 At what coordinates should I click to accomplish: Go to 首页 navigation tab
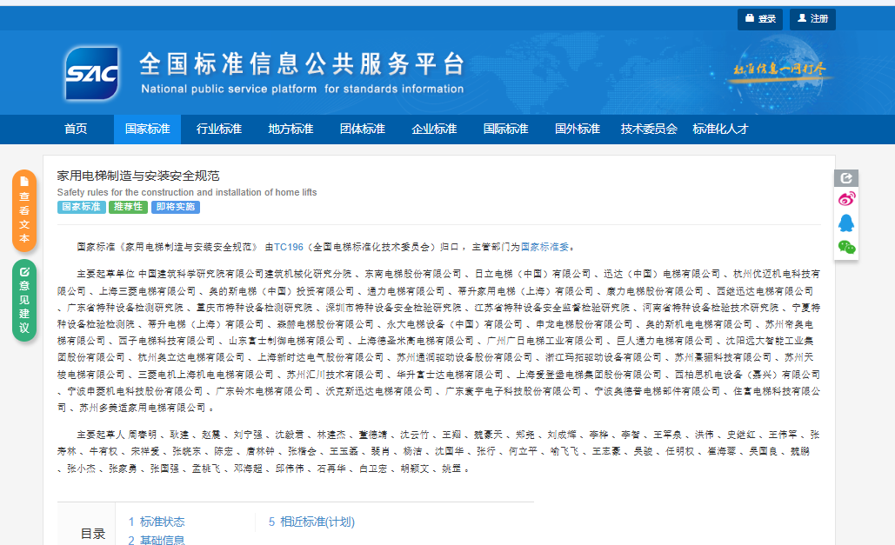(76, 129)
